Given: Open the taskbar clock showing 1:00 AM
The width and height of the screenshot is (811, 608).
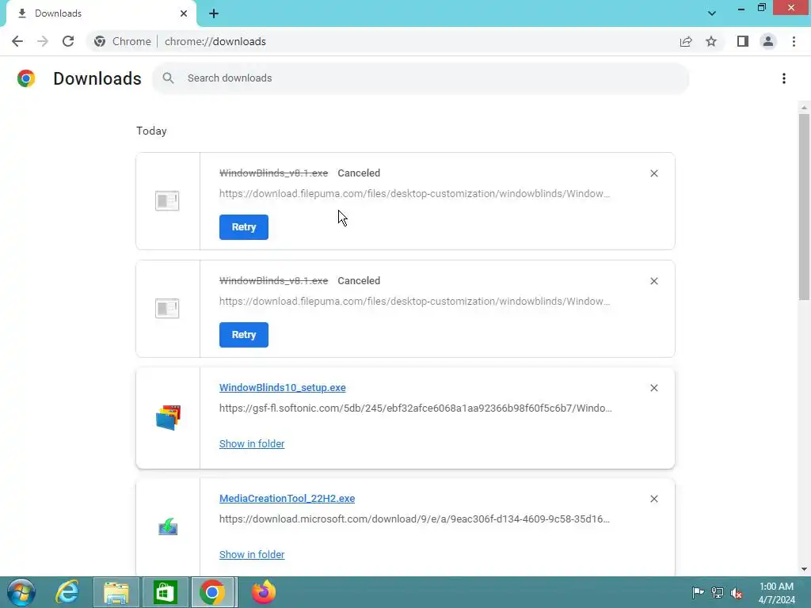Looking at the screenshot, I should point(776,593).
